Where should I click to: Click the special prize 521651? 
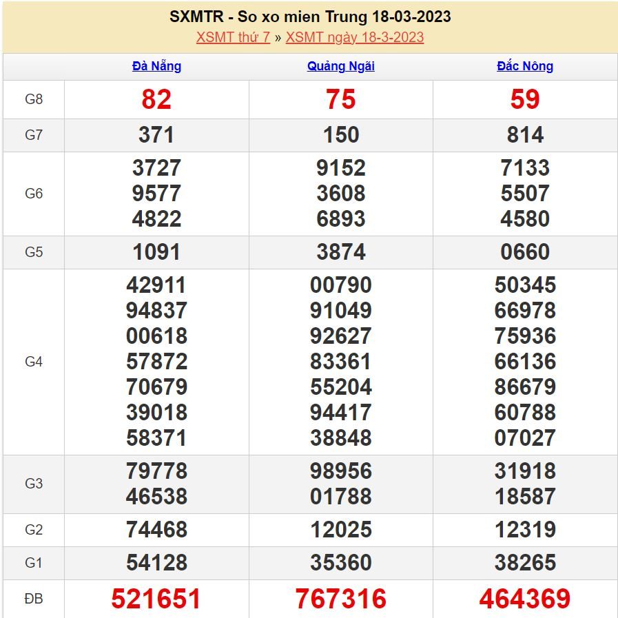156,599
